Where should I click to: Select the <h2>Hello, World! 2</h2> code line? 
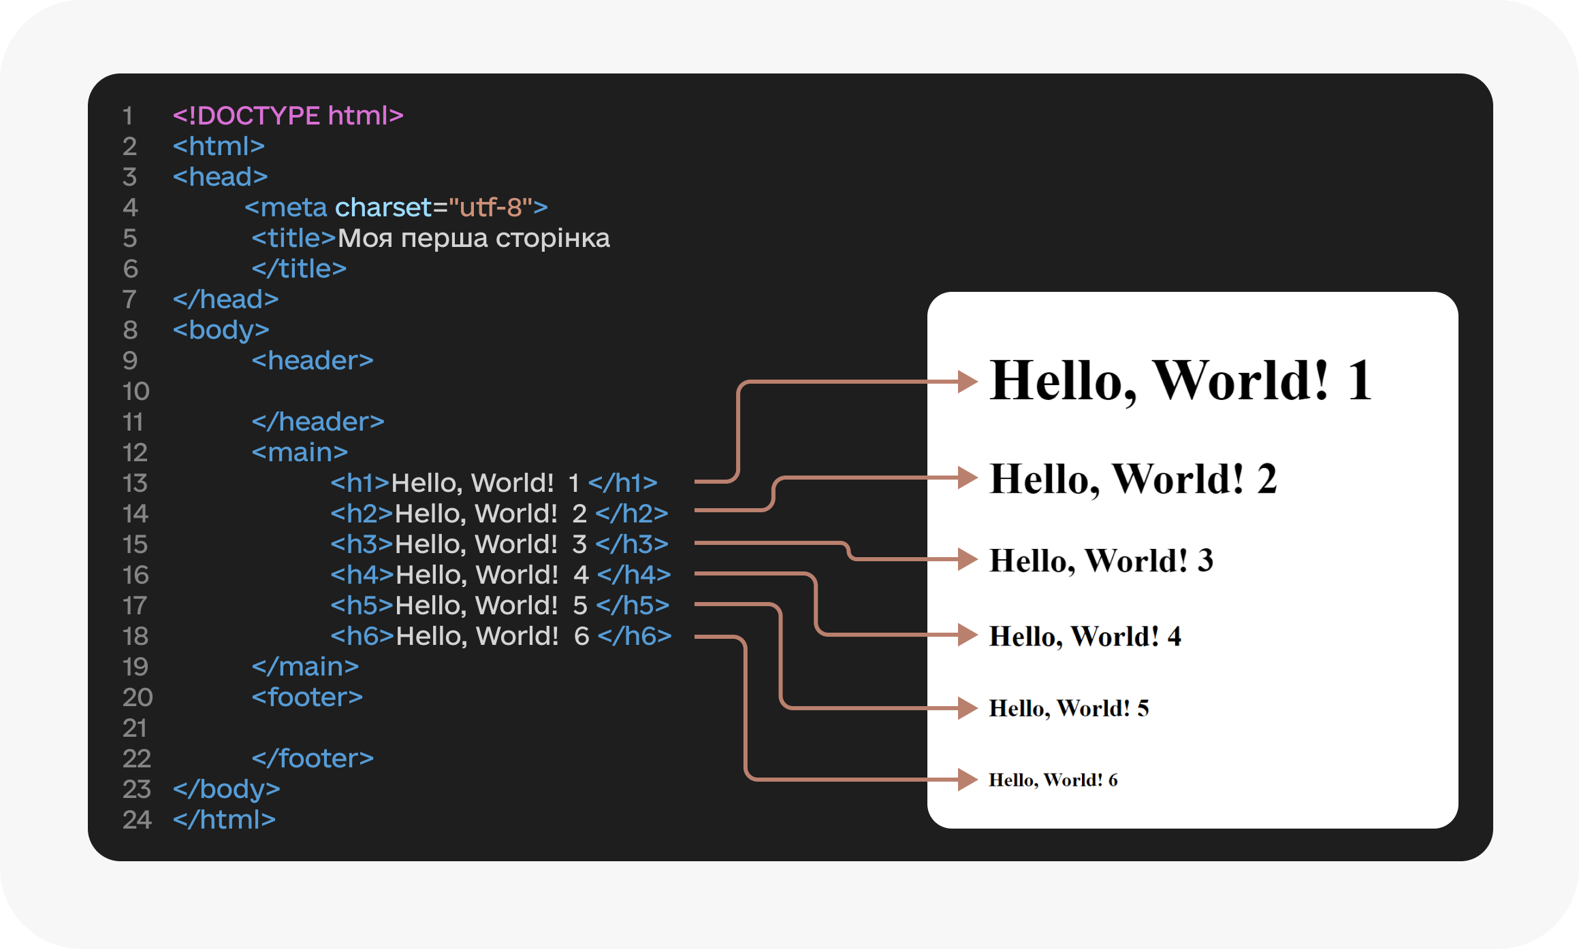click(x=500, y=514)
